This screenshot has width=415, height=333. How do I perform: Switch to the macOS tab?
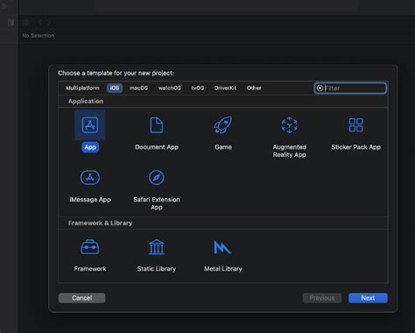[138, 88]
